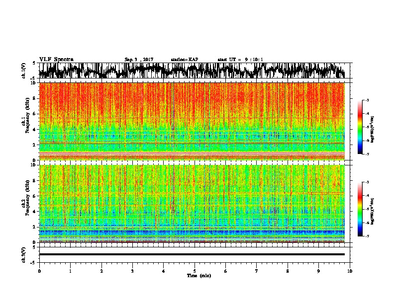This screenshot has width=394, height=304.
Task: Click the ch.1 colorbar log(PSD) label
Action: 372,129
